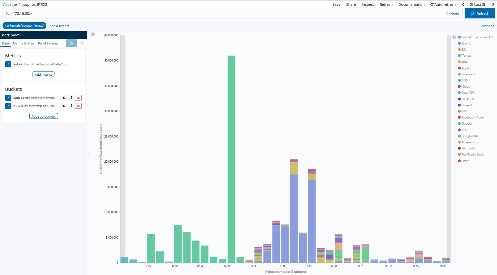
Task: Hide the legend with the chevron icon
Action: (454, 37)
